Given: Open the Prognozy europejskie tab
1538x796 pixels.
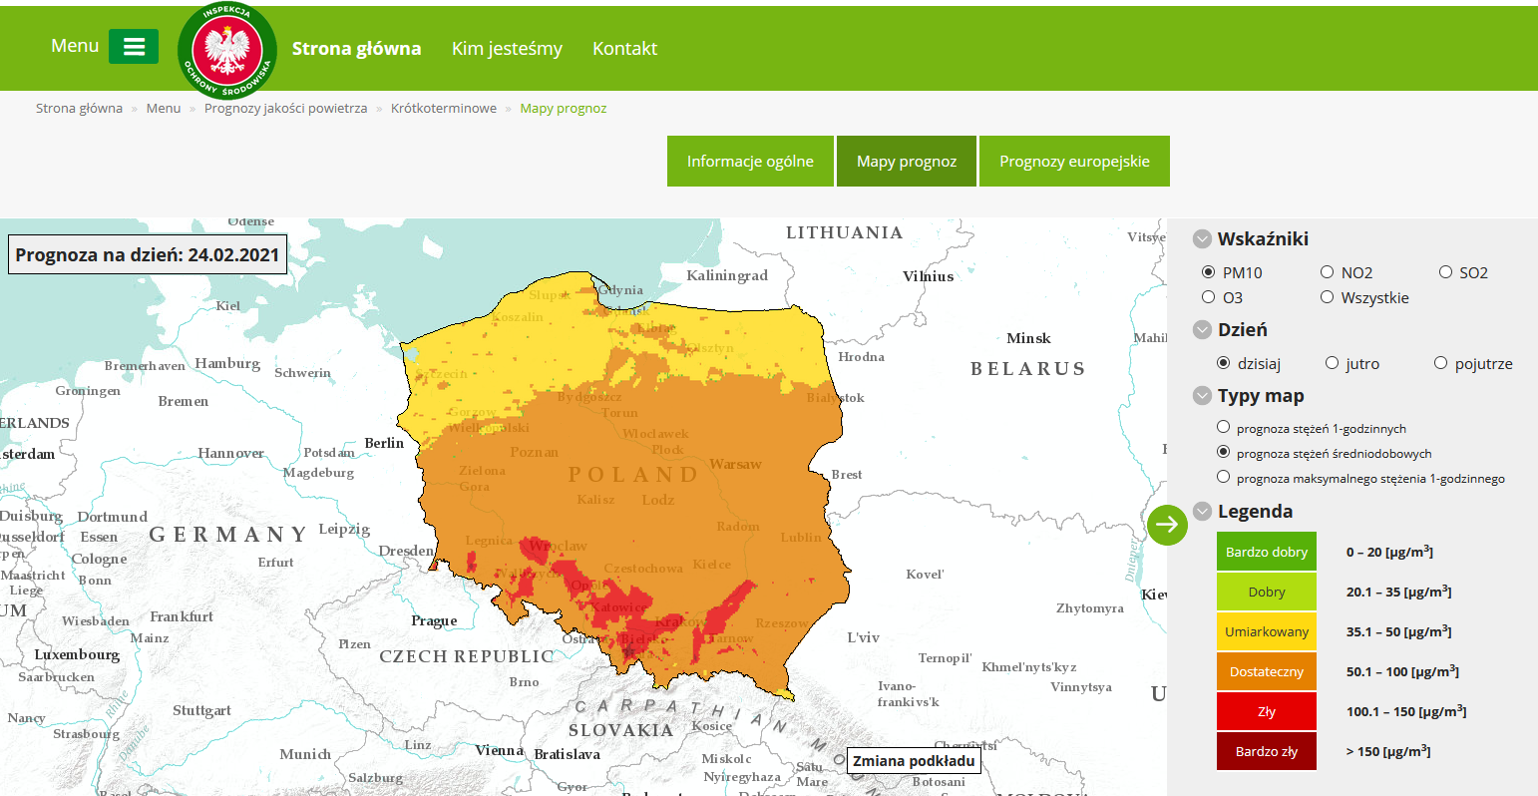Looking at the screenshot, I should pos(1074,162).
